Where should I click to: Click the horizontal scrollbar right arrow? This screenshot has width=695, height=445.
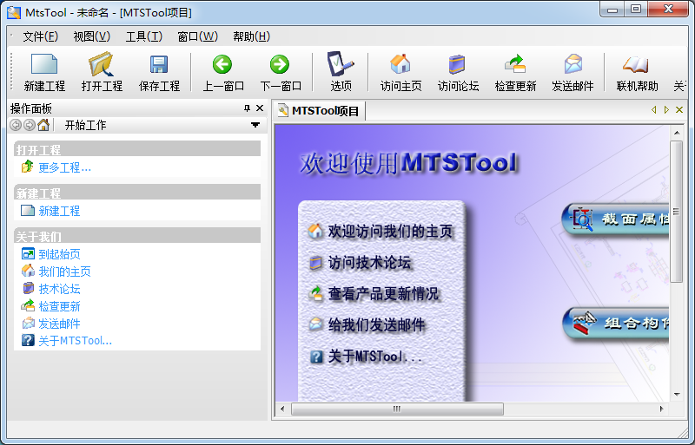[x=661, y=409]
